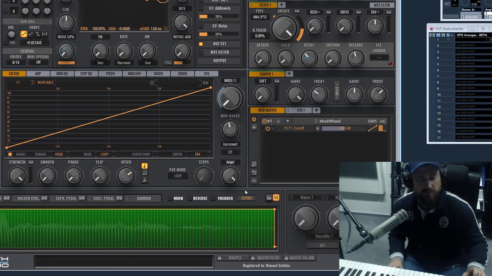The width and height of the screenshot is (492, 276).
Task: Open FM waveform Sine dropdown
Action: pyautogui.click(x=100, y=63)
